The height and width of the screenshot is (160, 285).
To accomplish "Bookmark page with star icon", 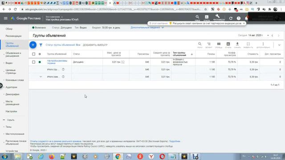I will pos(206,9).
